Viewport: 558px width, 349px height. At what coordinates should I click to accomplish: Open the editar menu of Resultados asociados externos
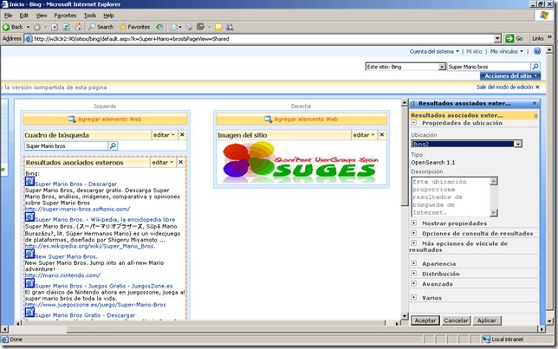[x=162, y=162]
